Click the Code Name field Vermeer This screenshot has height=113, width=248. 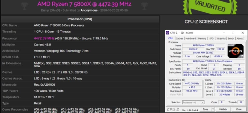tap(193, 49)
